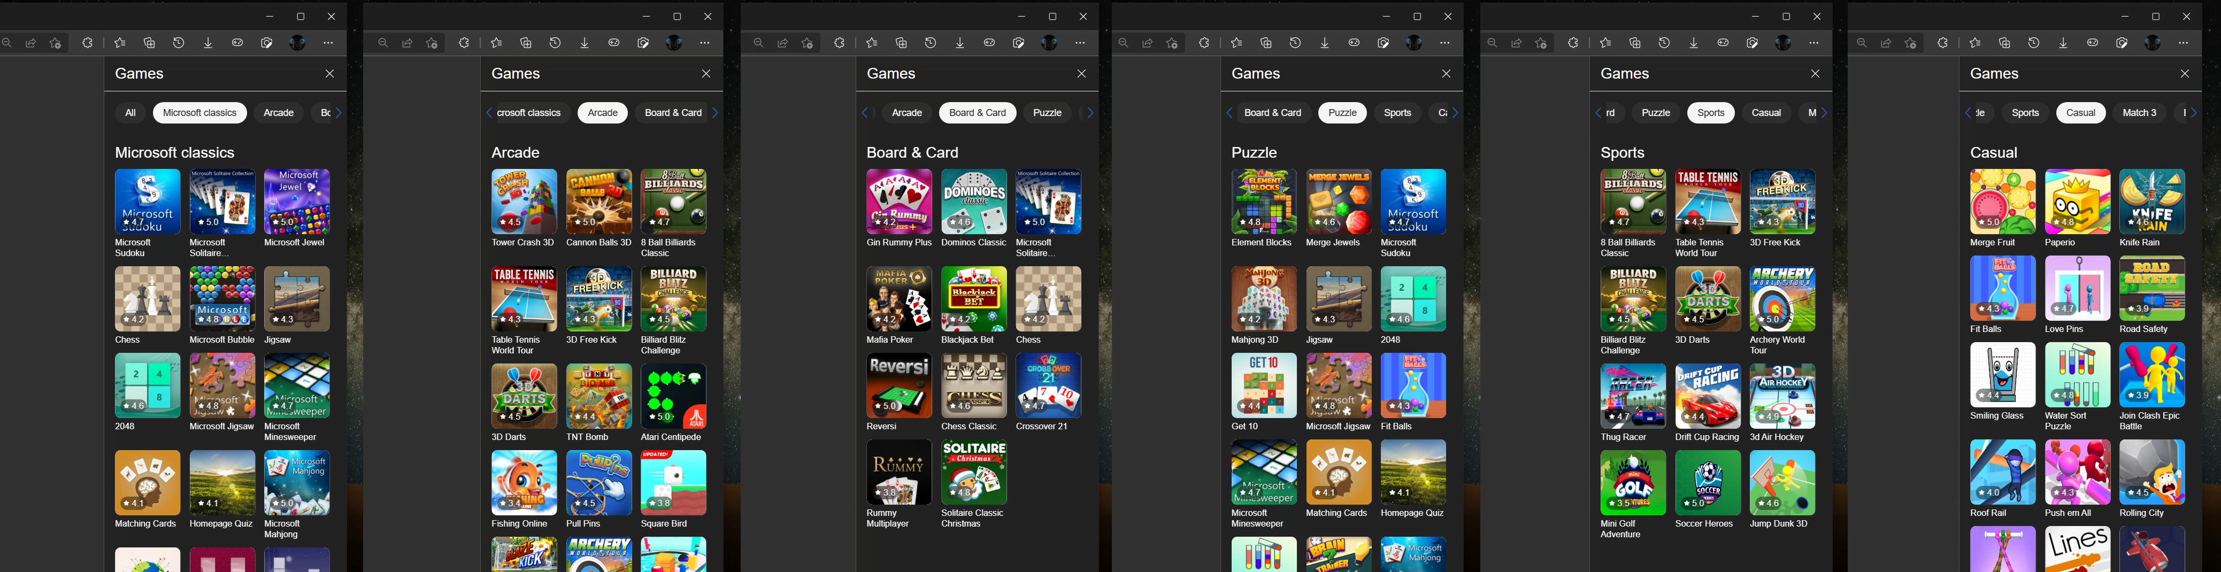
Task: Close the Games panel showing Casual games
Action: pyautogui.click(x=2185, y=73)
